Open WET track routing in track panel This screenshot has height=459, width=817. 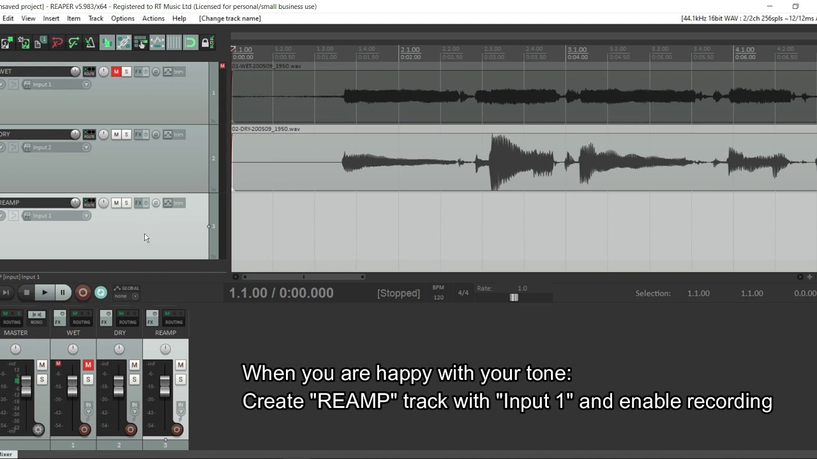pos(89,71)
